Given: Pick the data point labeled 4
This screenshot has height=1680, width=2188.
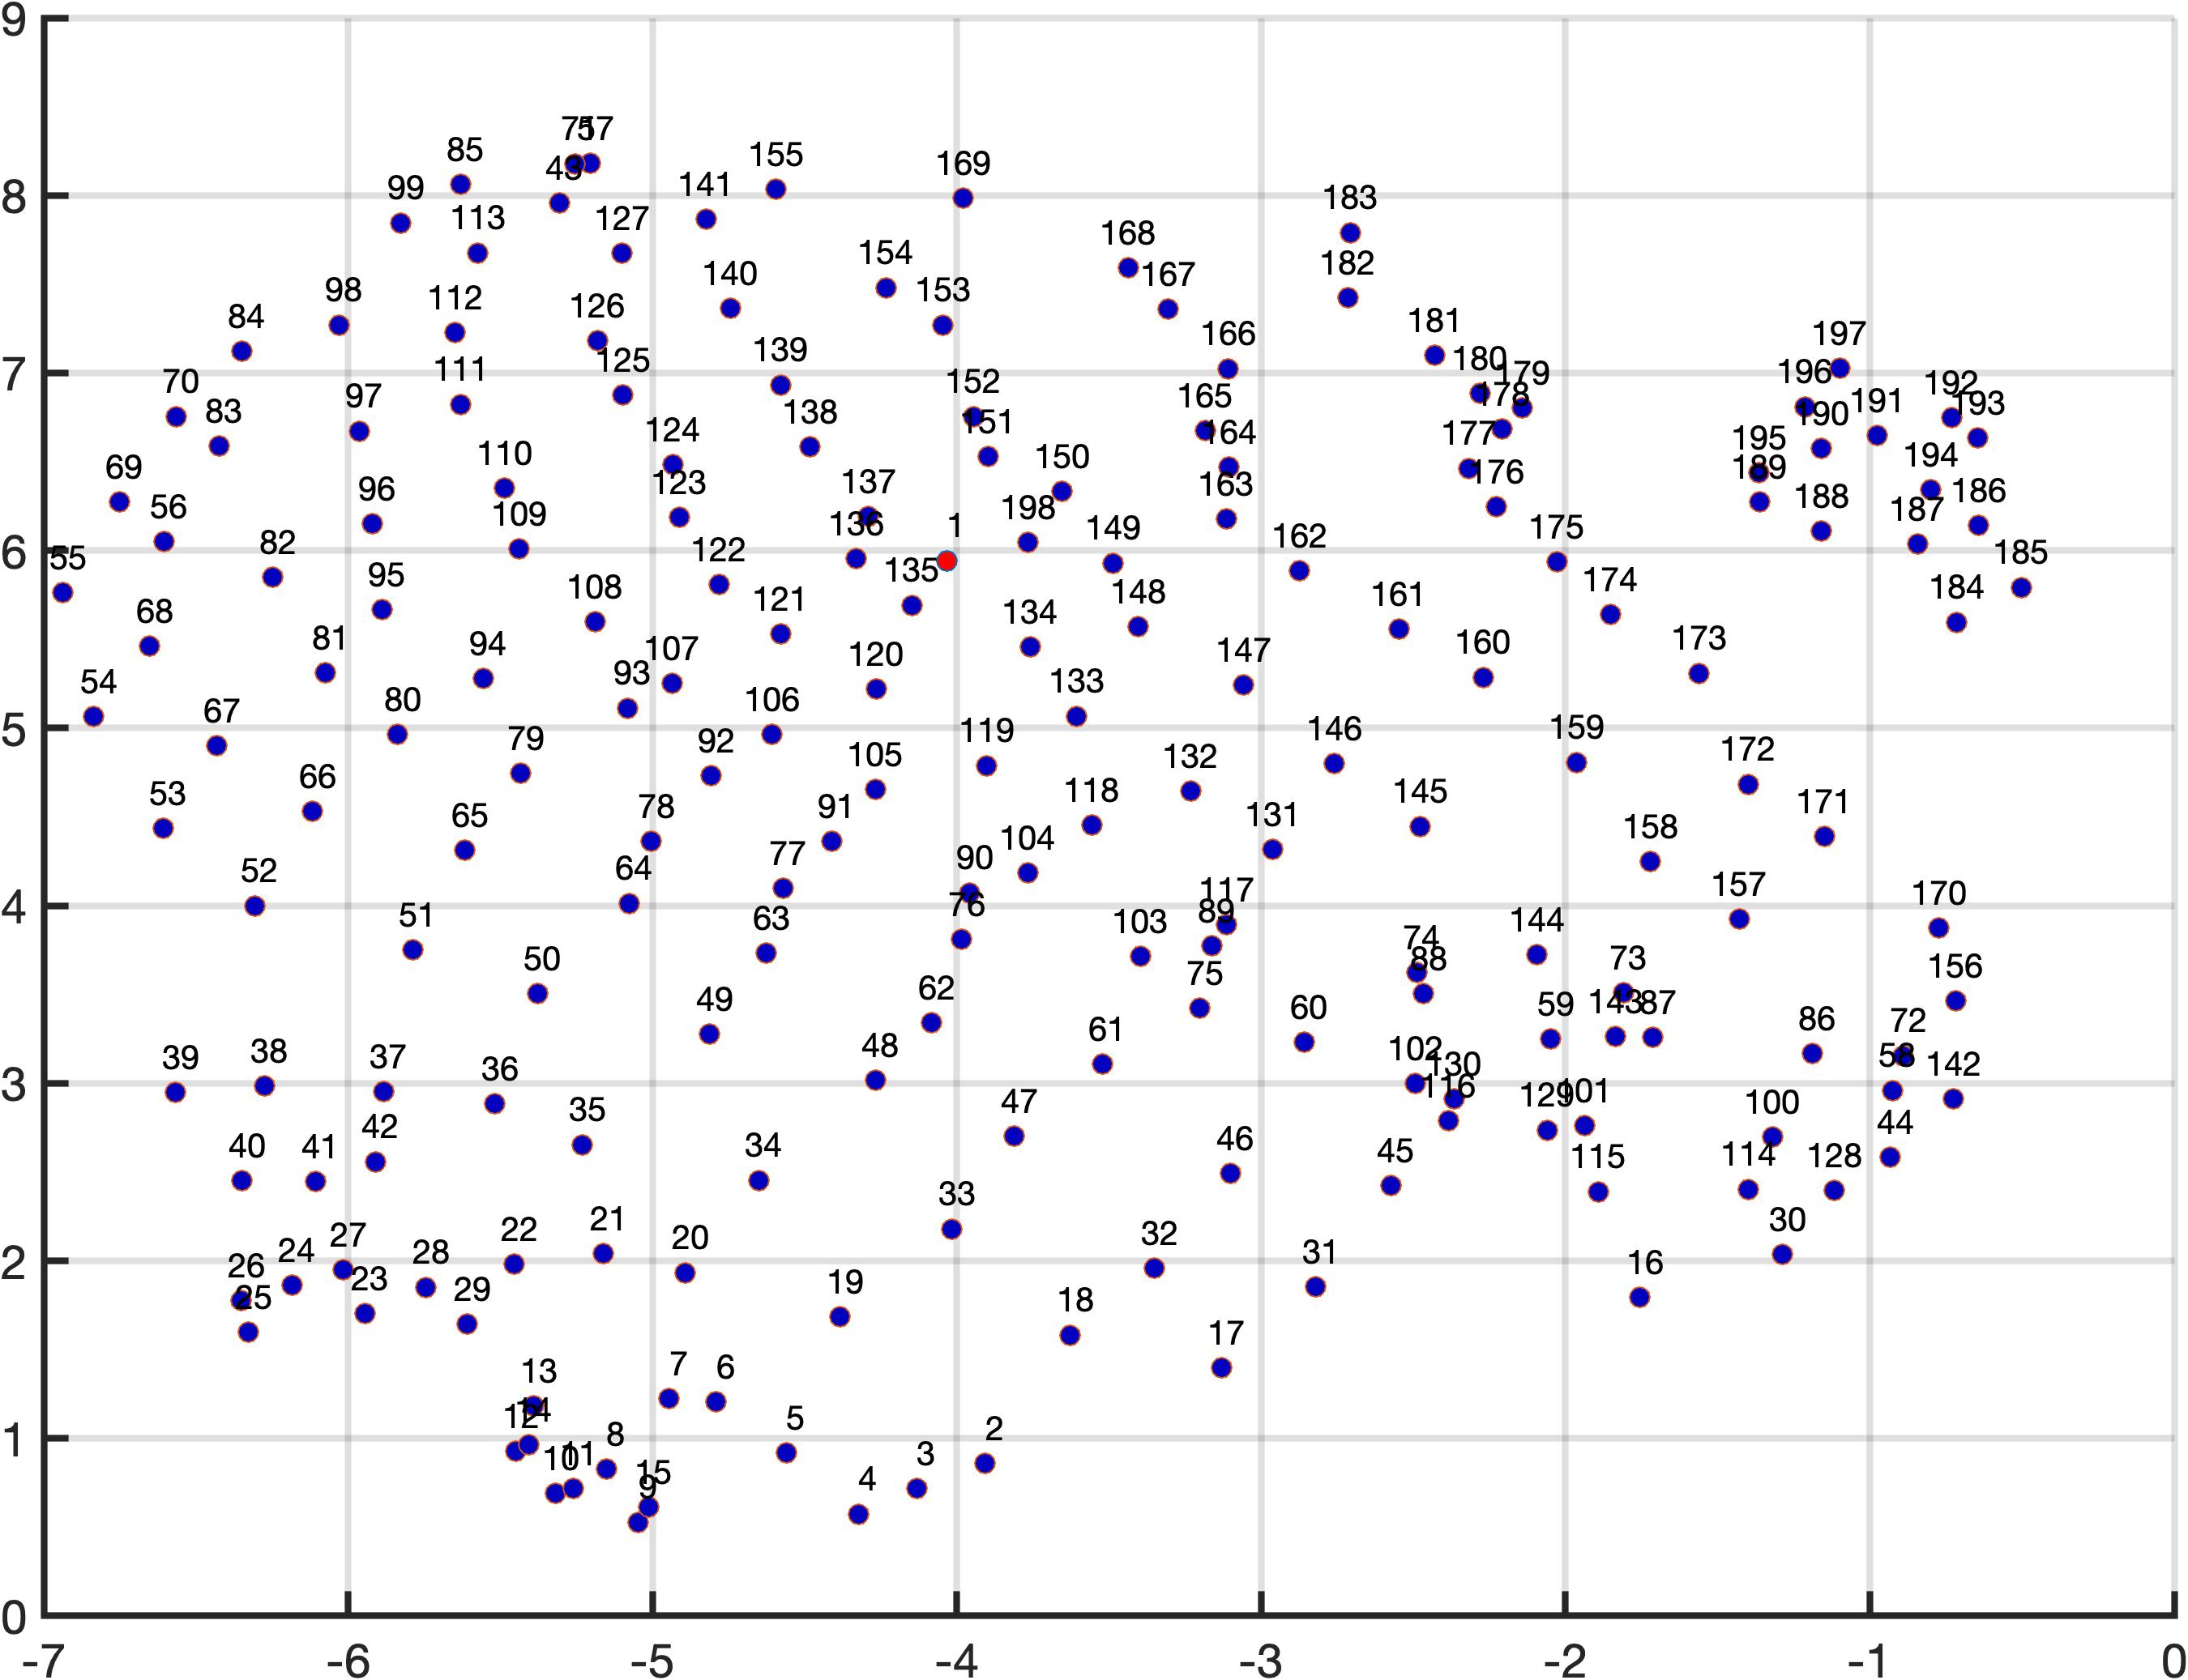Looking at the screenshot, I should [858, 1515].
